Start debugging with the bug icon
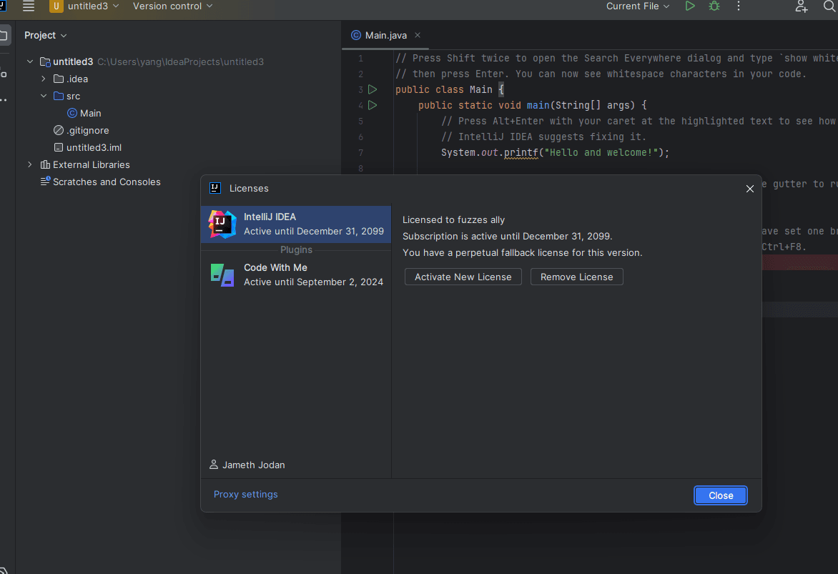The height and width of the screenshot is (574, 838). (714, 6)
